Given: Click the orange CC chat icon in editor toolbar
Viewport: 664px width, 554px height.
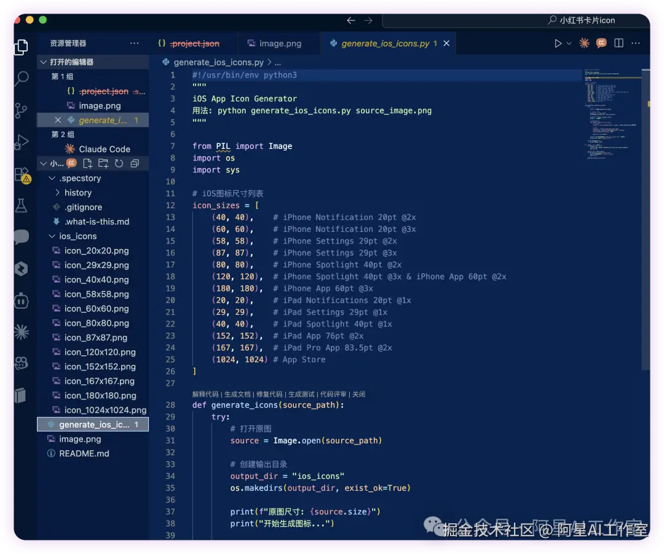Looking at the screenshot, I should 601,43.
